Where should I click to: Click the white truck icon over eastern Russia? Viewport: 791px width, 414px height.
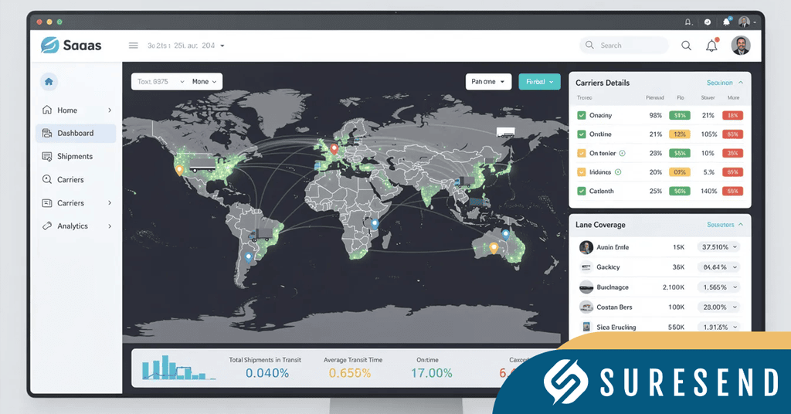(505, 133)
